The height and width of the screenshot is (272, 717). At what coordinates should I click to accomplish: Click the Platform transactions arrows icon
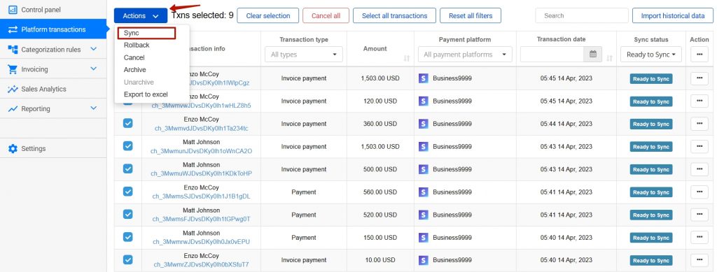[x=13, y=29]
